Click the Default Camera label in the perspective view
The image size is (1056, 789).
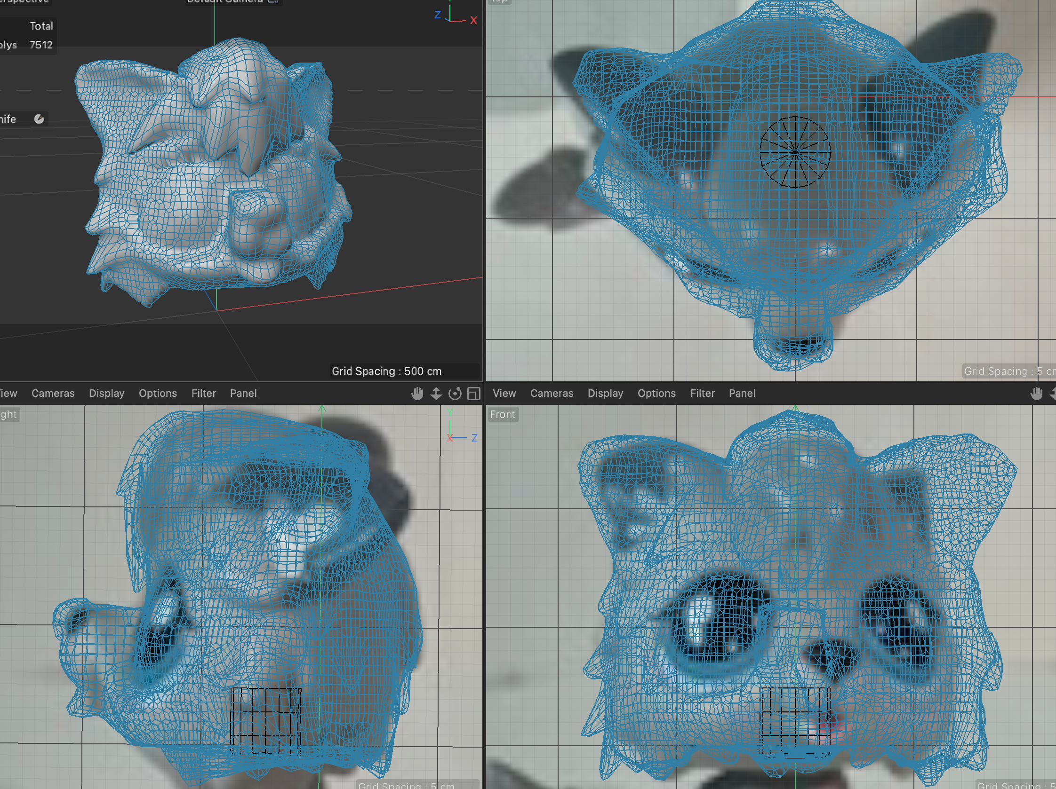222,2
